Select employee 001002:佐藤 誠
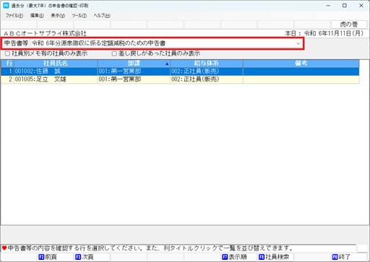 click(56, 71)
